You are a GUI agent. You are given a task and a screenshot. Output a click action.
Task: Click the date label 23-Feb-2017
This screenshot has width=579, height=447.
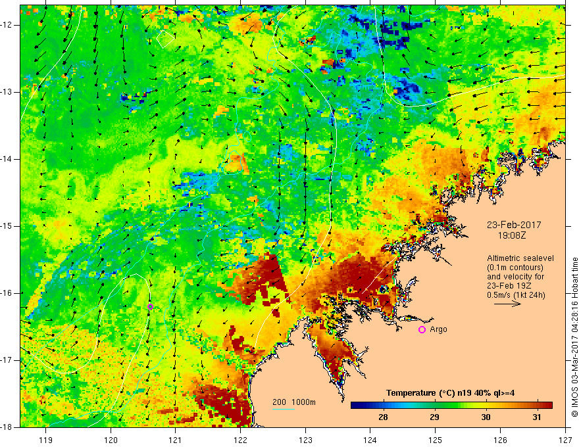pyautogui.click(x=514, y=225)
